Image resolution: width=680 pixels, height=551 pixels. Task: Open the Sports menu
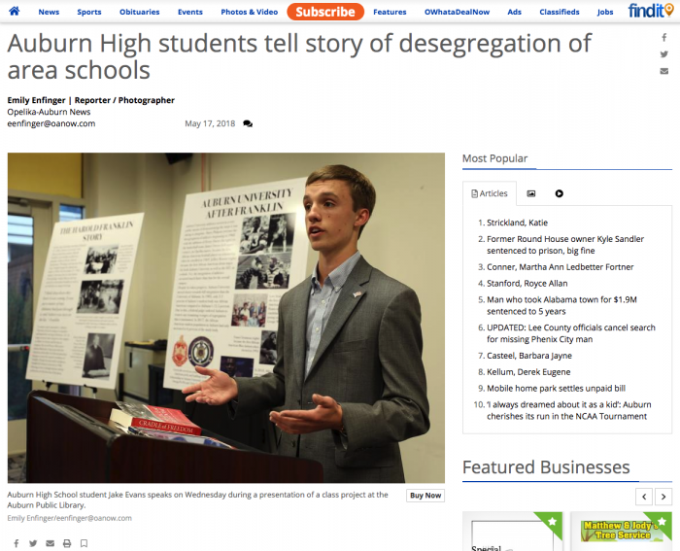89,12
